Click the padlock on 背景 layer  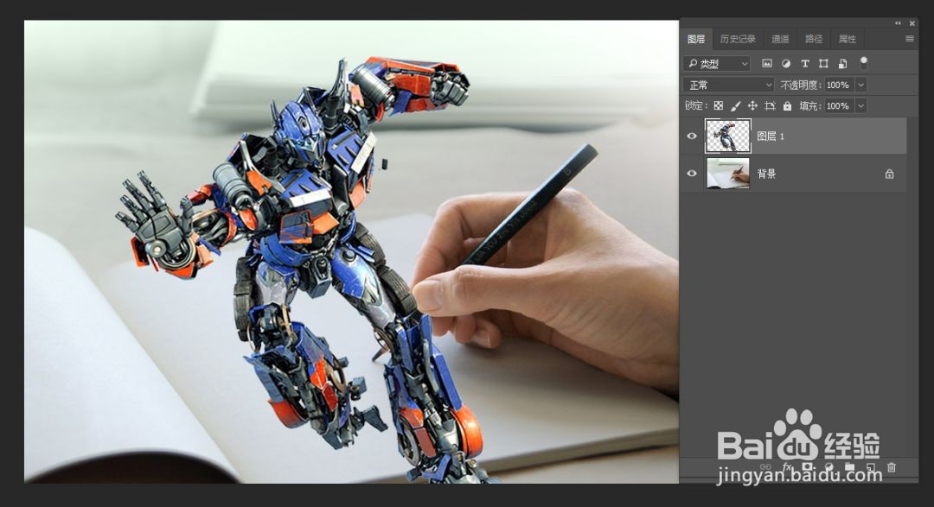[x=889, y=174]
